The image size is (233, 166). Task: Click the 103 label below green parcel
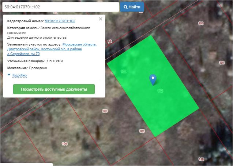(x=142, y=131)
